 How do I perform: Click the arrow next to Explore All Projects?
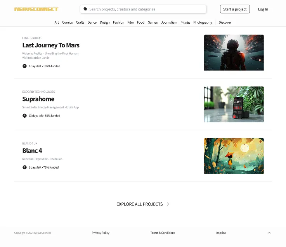click(x=167, y=204)
